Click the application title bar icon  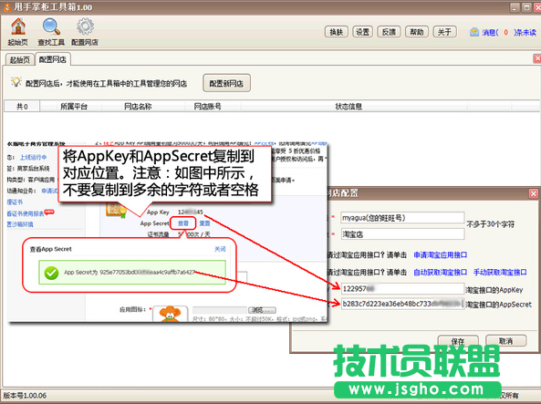(x=6, y=7)
